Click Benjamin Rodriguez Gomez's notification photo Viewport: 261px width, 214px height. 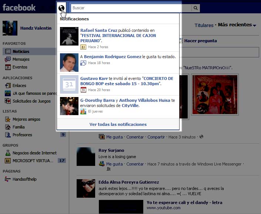[69, 63]
